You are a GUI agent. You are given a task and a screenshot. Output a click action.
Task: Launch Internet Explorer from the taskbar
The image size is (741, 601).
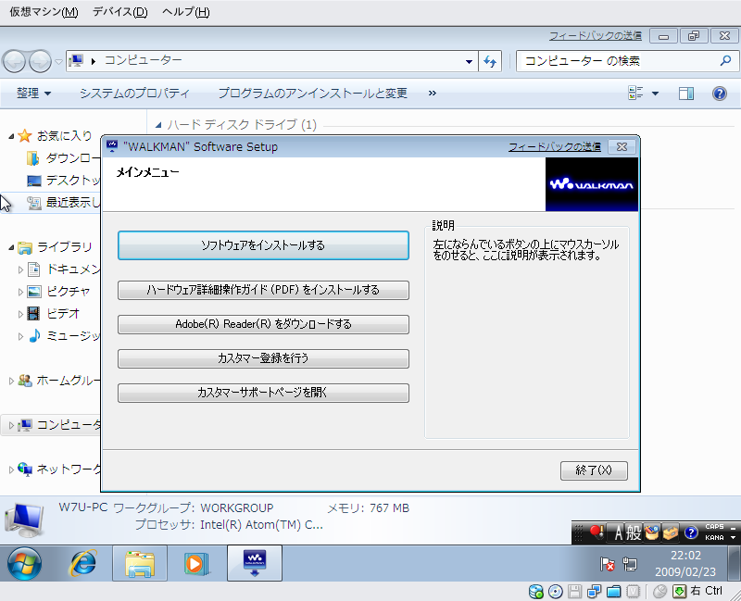coord(83,563)
